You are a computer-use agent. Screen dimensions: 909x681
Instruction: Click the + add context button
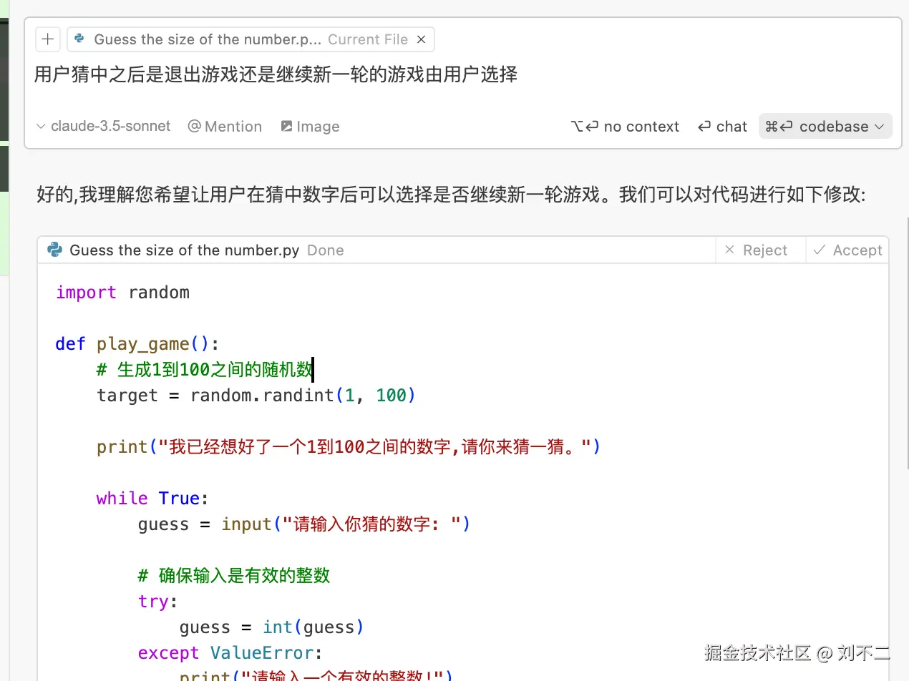coord(47,39)
